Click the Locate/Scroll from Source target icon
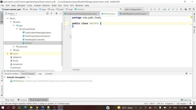The width and height of the screenshot is (196, 110). (47, 13)
